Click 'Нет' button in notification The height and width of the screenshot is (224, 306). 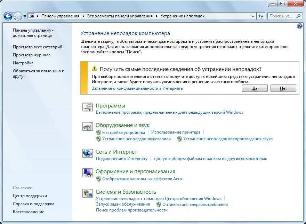pyautogui.click(x=283, y=88)
